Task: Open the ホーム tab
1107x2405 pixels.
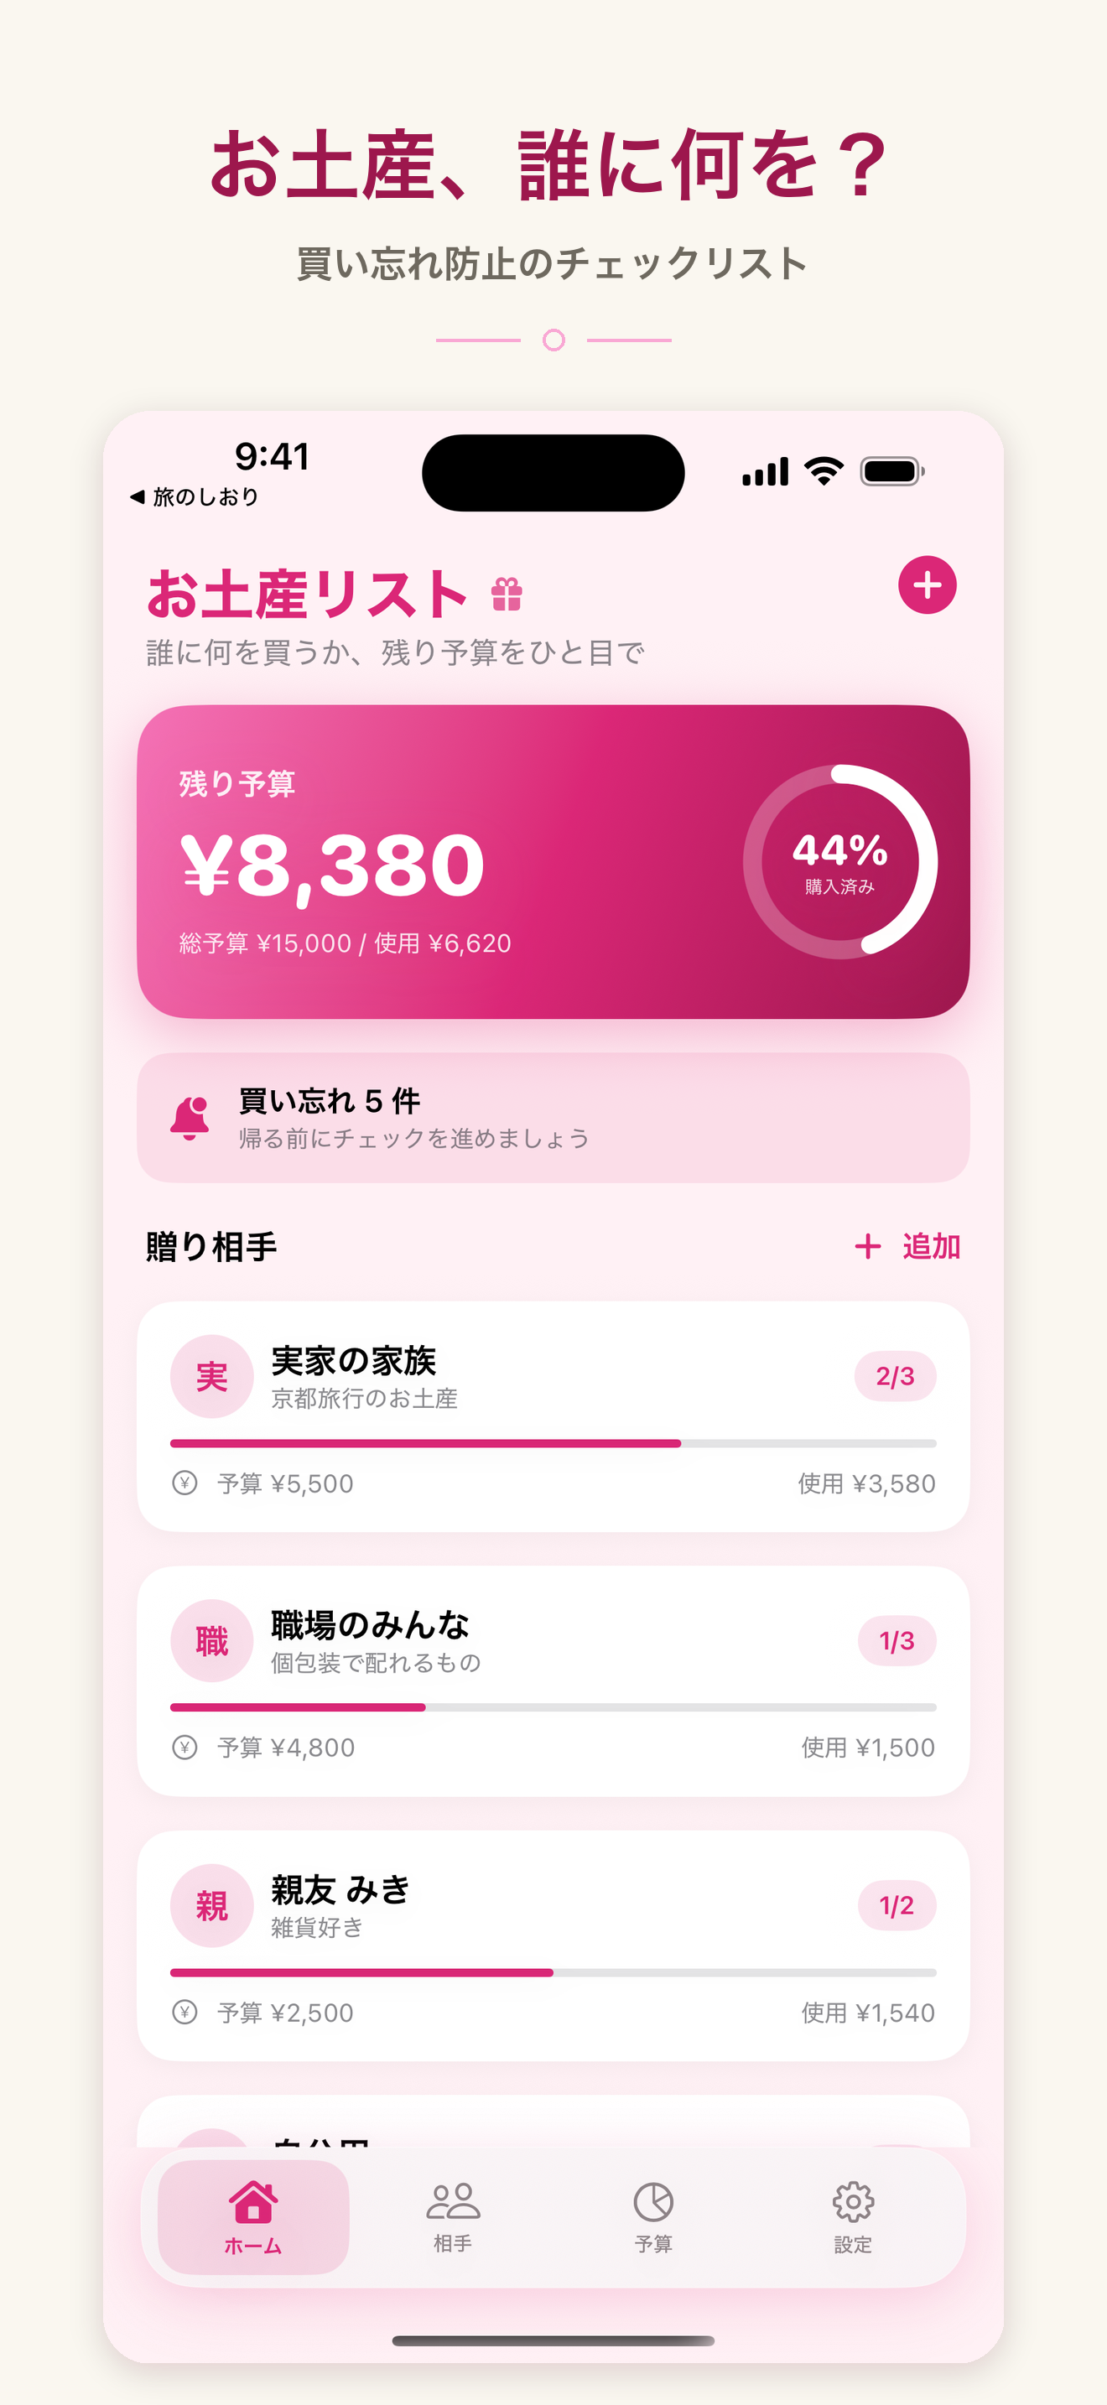Action: point(253,2216)
